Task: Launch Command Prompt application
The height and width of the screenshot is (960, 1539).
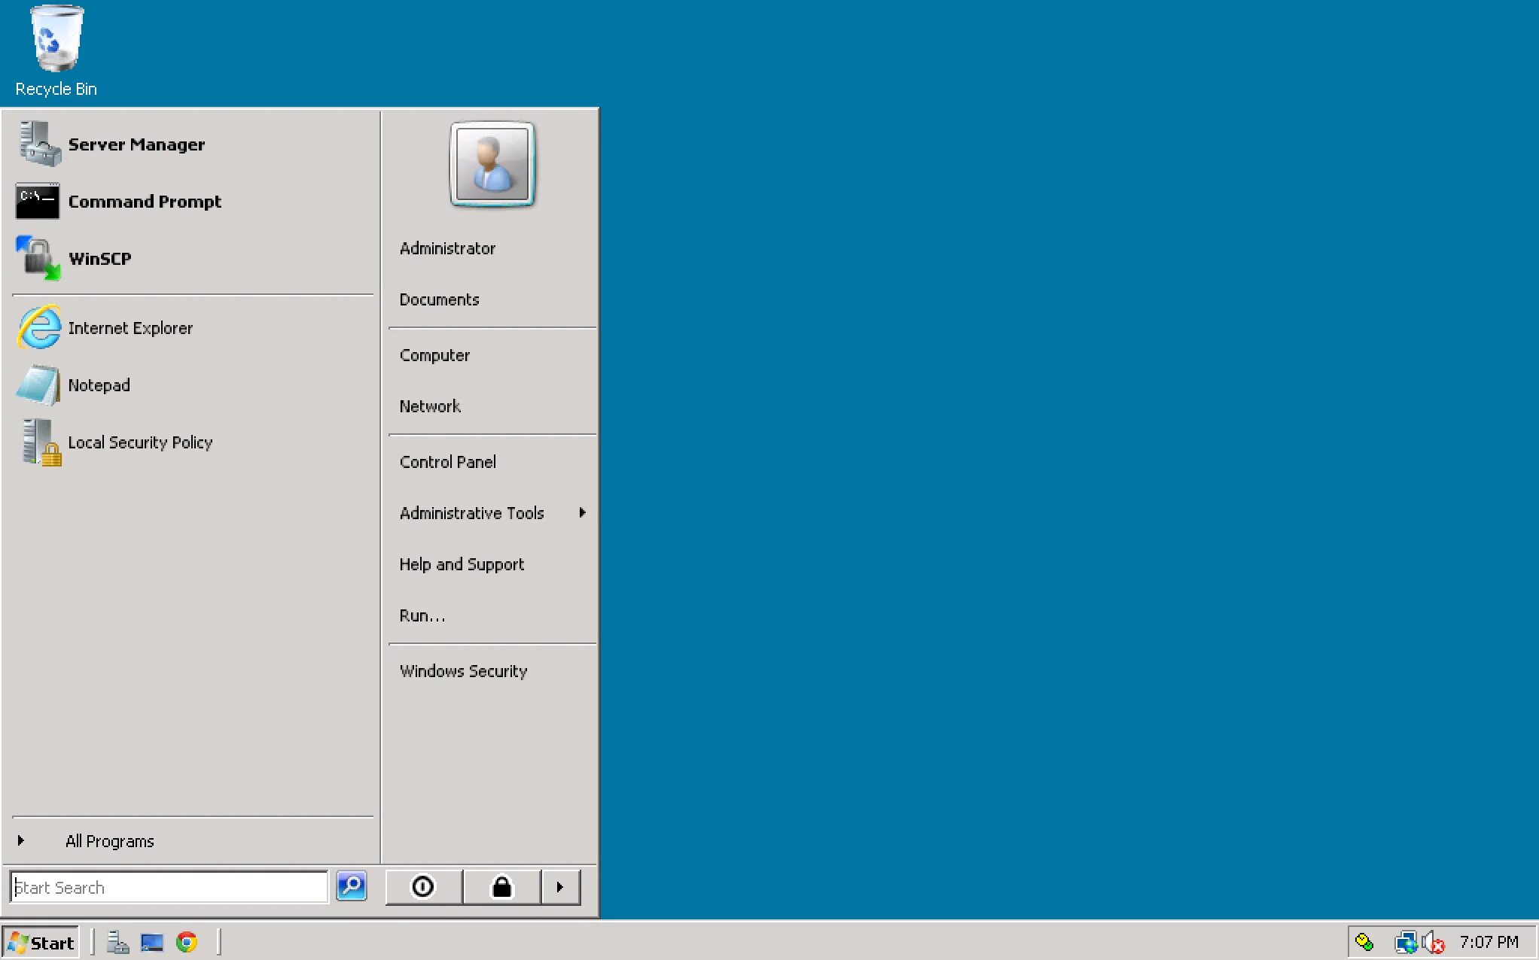Action: coord(145,202)
